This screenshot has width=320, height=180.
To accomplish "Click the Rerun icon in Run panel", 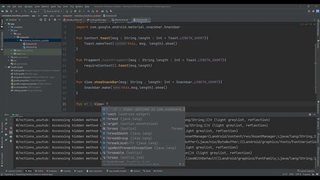I will coord(6,119).
